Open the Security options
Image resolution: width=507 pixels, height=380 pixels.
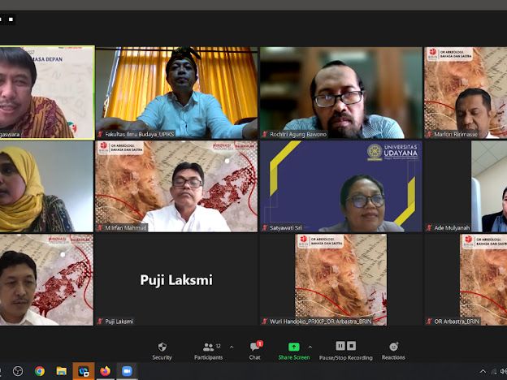click(x=162, y=350)
